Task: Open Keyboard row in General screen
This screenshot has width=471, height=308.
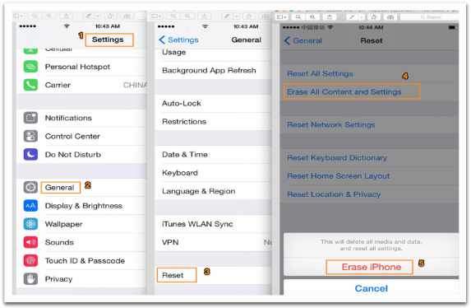Action: click(x=213, y=173)
